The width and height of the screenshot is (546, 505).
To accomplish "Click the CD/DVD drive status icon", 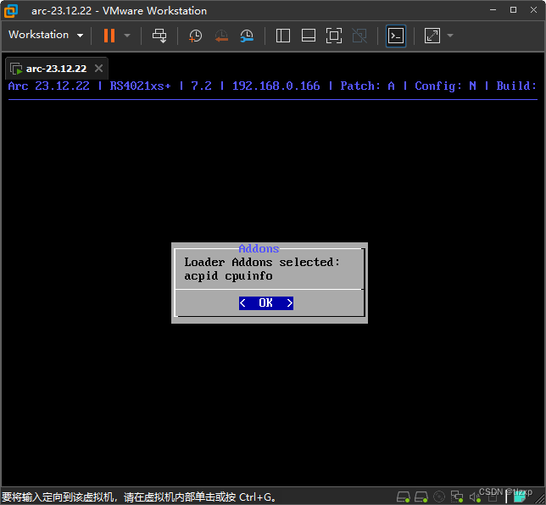I will click(439, 497).
